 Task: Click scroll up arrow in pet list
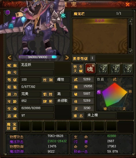pyautogui.click(x=130, y=21)
